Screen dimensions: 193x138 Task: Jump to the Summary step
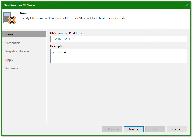tap(12, 68)
